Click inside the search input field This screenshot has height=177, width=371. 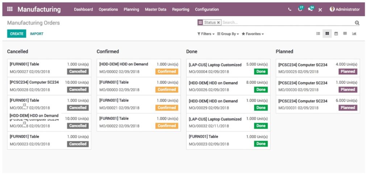287,22
